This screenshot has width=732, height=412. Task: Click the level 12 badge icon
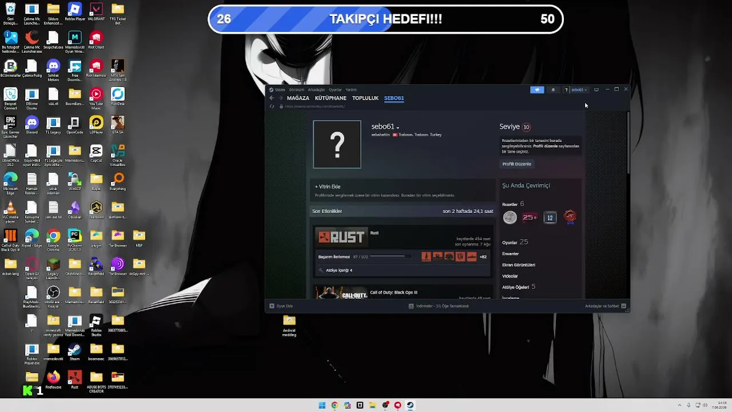click(550, 217)
